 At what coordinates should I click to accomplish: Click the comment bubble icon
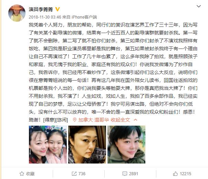click(125, 174)
